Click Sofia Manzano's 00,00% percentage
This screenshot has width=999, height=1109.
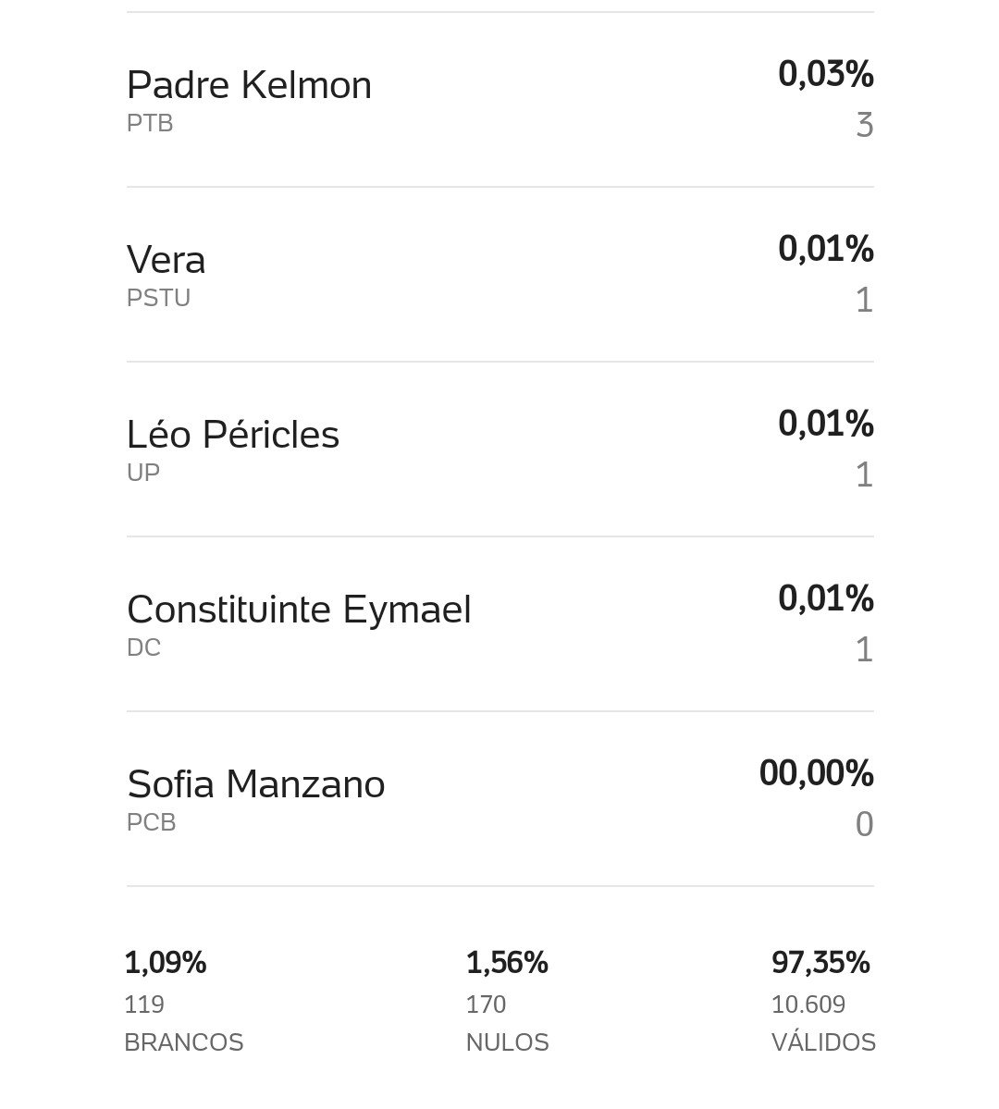tap(817, 773)
